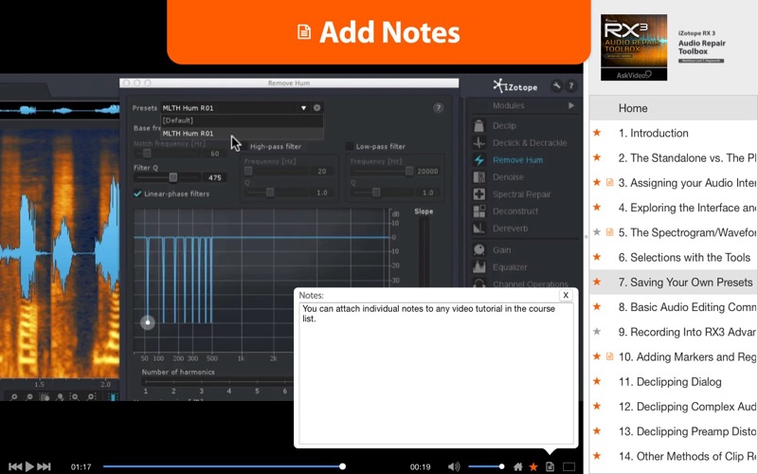Click the Add Notes orange banner

tap(378, 32)
